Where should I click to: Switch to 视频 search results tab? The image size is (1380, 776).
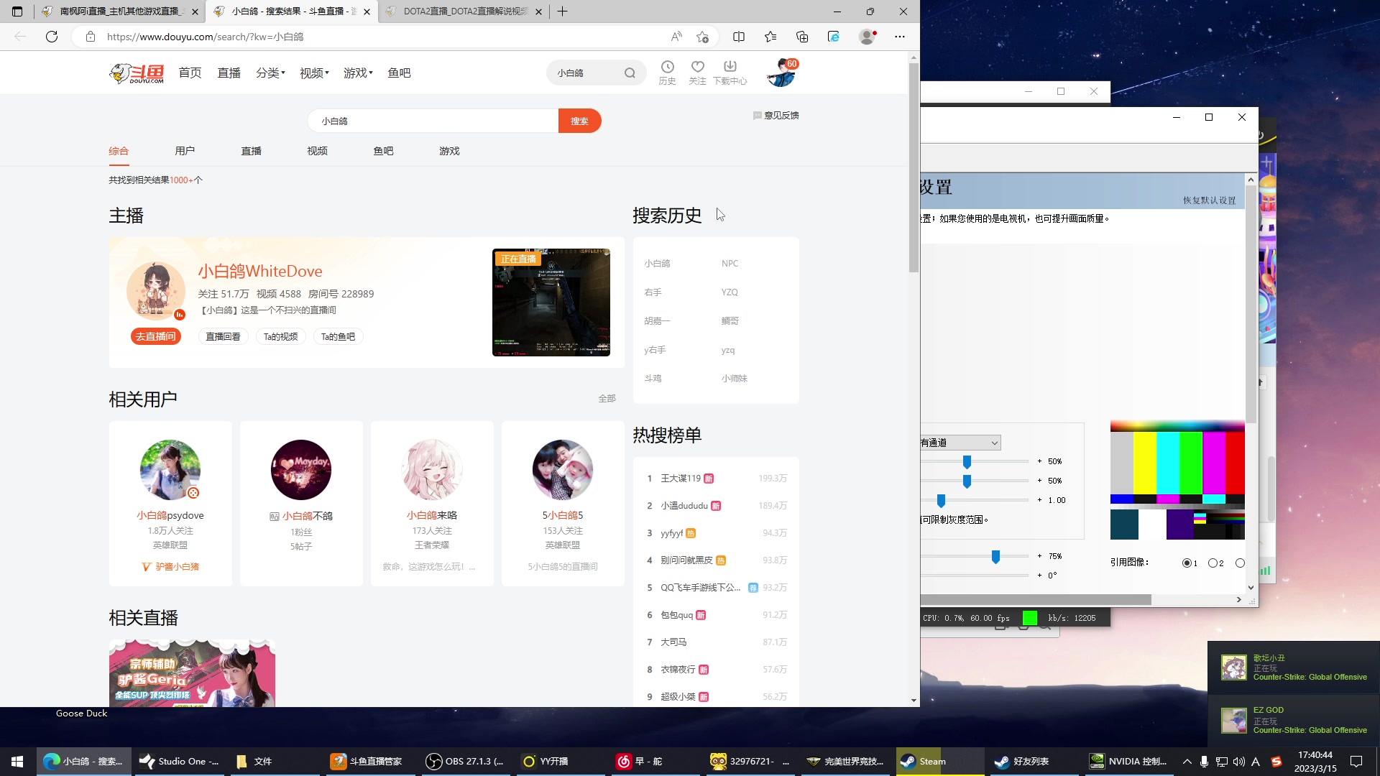(317, 151)
